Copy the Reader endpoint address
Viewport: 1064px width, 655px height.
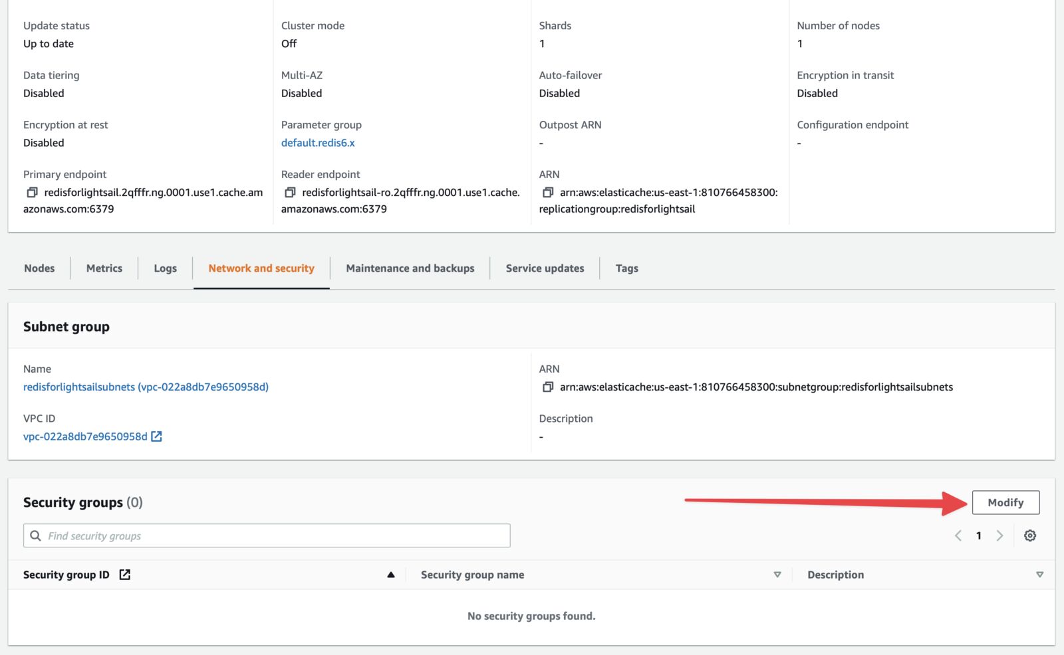click(290, 193)
